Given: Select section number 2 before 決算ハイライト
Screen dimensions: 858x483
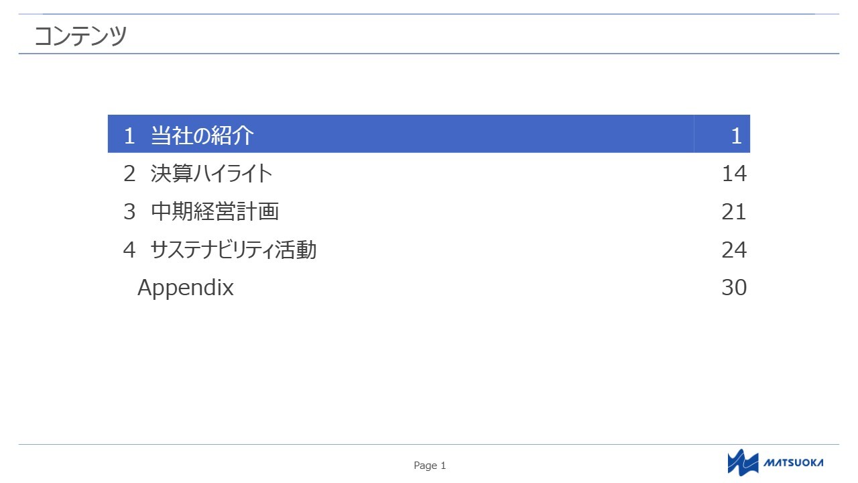Looking at the screenshot, I should pyautogui.click(x=129, y=174).
